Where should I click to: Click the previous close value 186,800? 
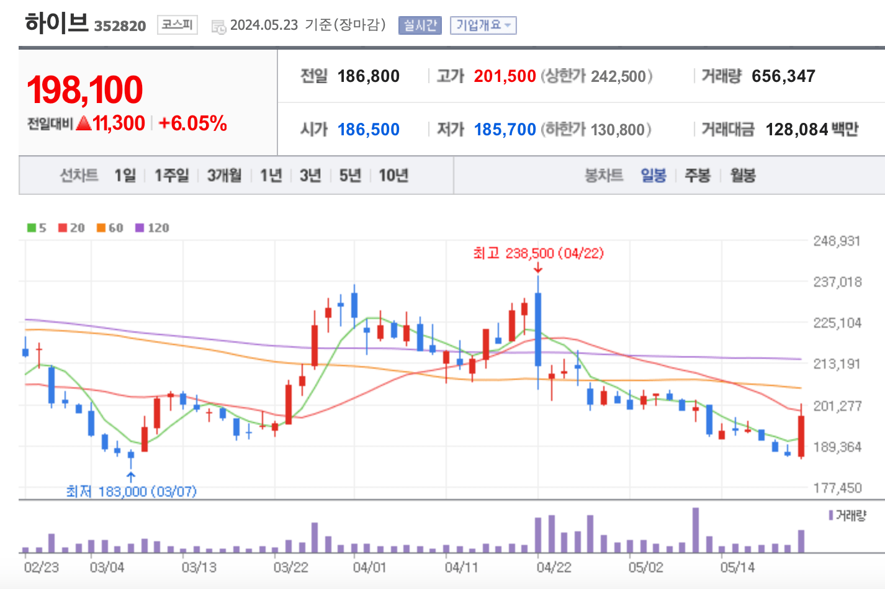coord(369,76)
